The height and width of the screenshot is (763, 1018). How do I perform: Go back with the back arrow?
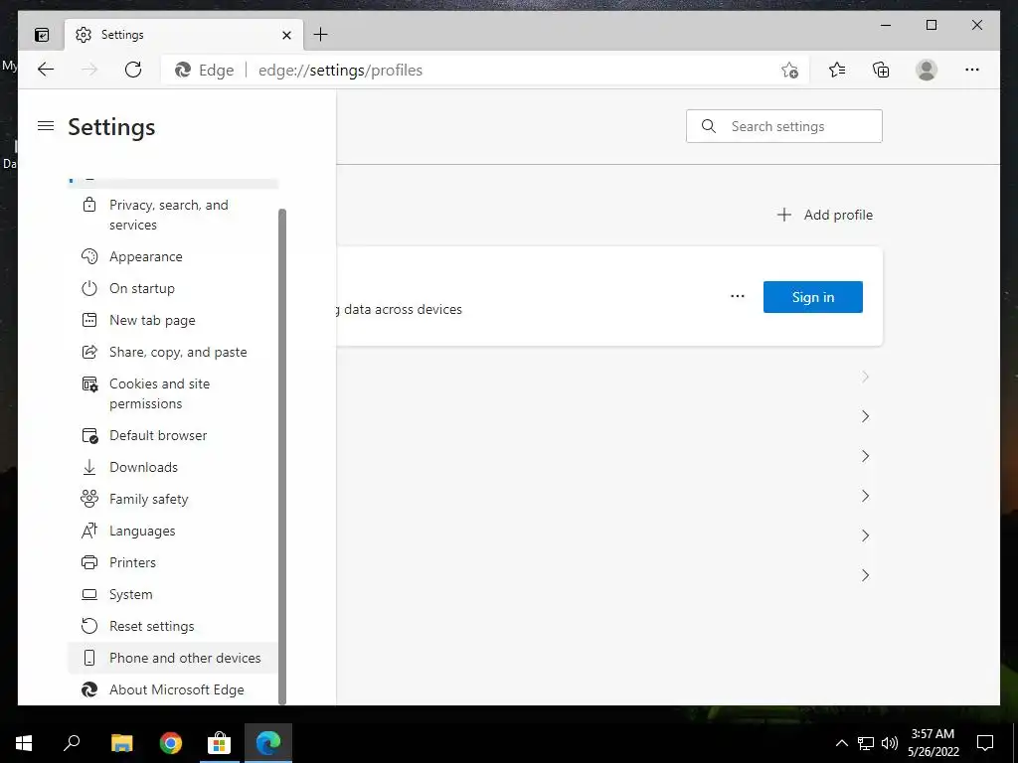[x=46, y=71]
